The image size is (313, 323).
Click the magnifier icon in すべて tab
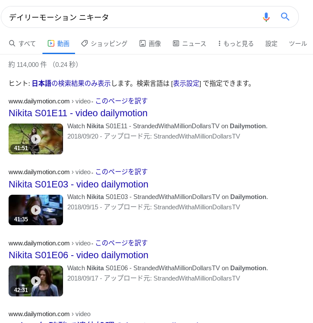tap(12, 43)
